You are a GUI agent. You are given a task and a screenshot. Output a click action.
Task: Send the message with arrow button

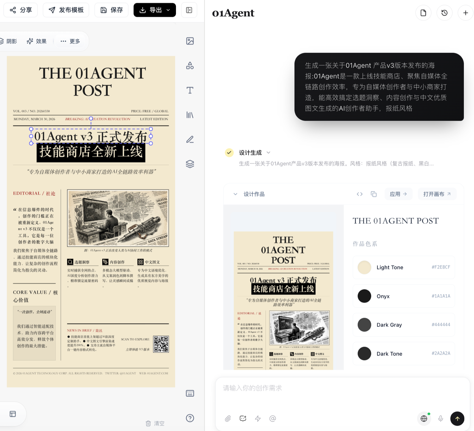[x=457, y=419]
